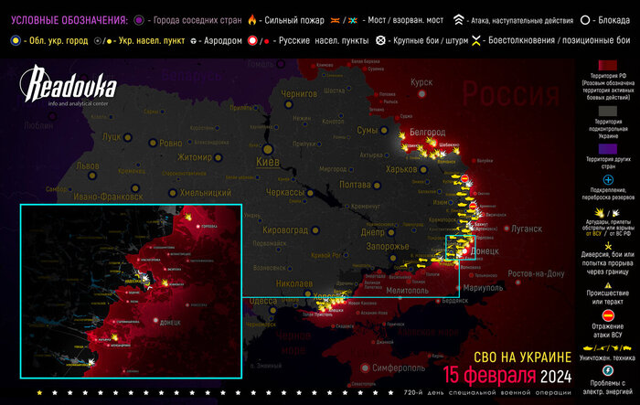Viewport: 640px width, 405px height.
Task: Click the Ровно city marker
Action: click(153, 143)
